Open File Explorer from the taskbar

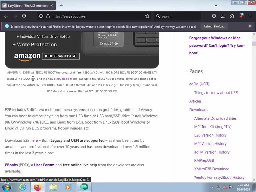click(x=53, y=187)
